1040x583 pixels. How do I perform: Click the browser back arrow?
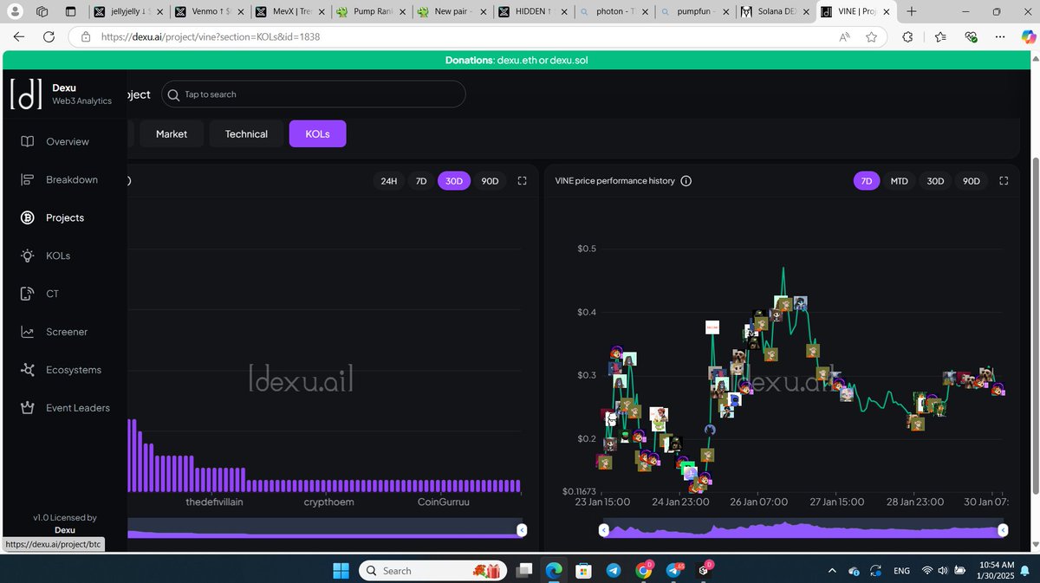click(19, 37)
